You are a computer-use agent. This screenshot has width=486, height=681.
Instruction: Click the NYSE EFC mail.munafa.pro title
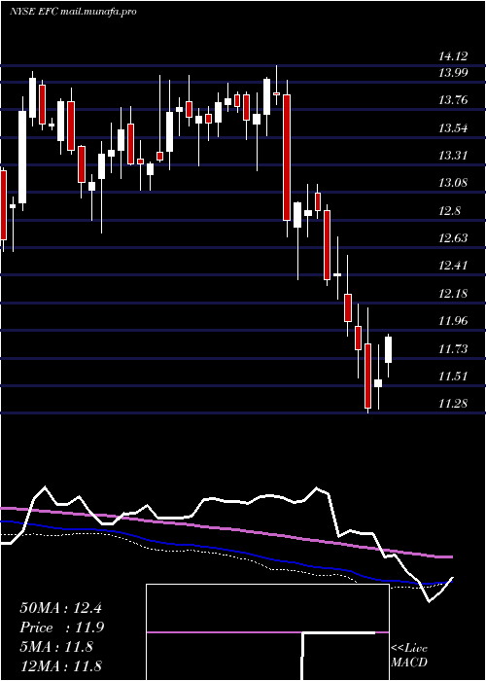73,12
